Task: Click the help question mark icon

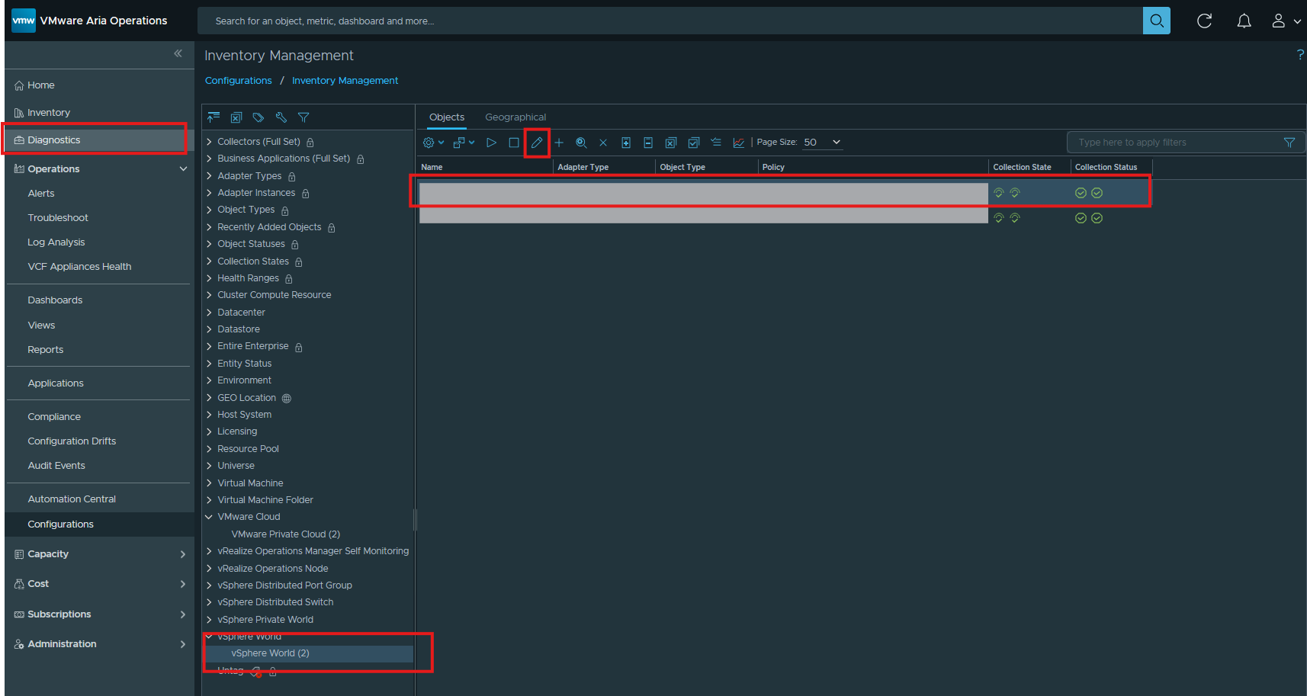Action: 1300,55
